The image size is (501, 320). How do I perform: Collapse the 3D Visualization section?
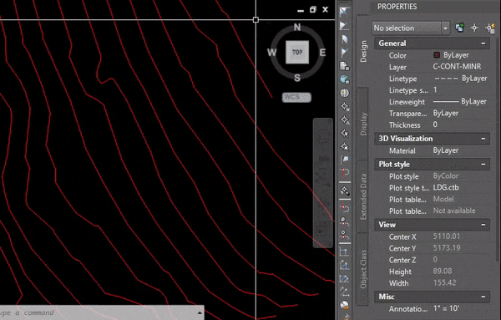pos(483,139)
